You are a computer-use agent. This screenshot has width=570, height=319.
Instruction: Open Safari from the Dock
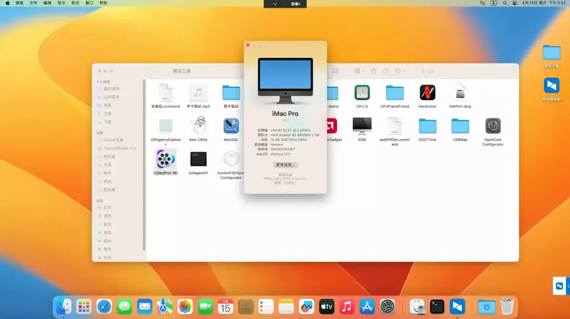(104, 307)
